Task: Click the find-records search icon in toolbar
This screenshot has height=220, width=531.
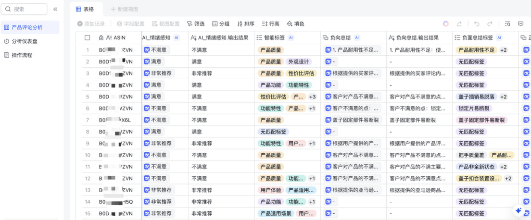Action: 507,24
